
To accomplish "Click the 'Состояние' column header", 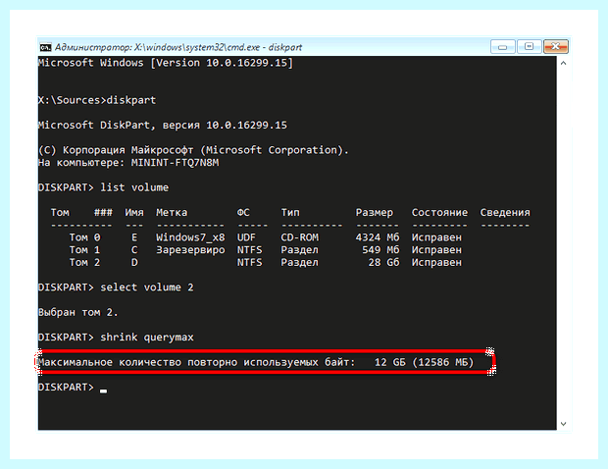I will pos(439,213).
